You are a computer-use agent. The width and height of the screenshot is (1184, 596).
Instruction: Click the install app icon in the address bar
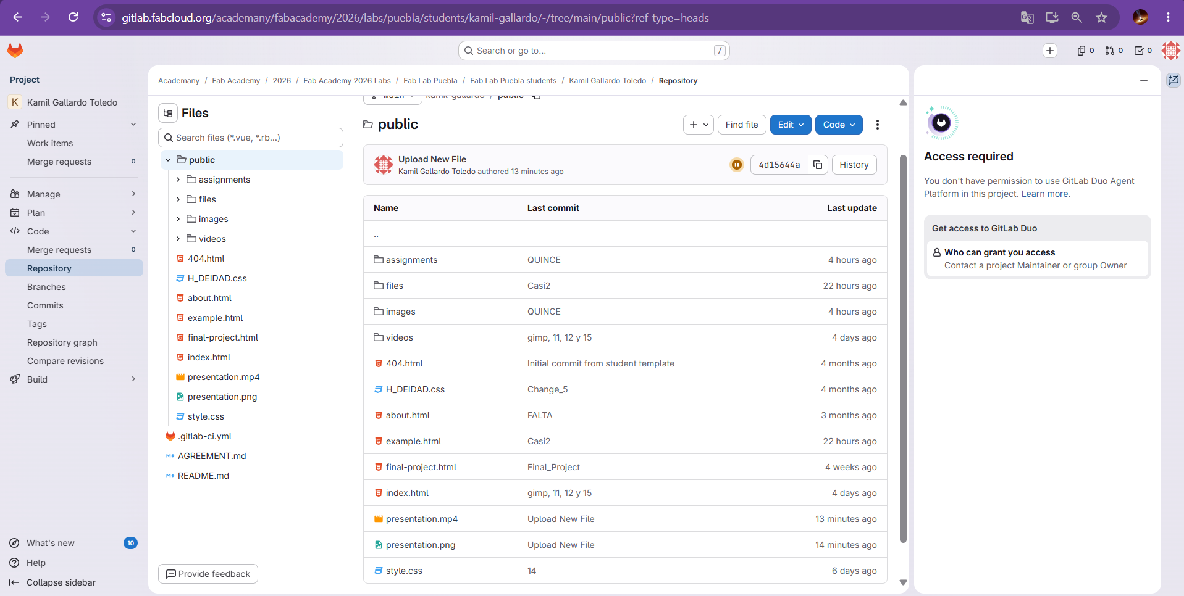pos(1052,17)
